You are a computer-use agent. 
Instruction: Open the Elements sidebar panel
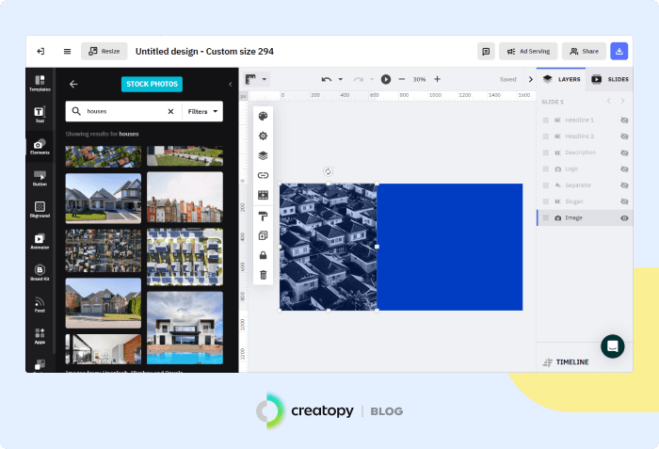40,147
